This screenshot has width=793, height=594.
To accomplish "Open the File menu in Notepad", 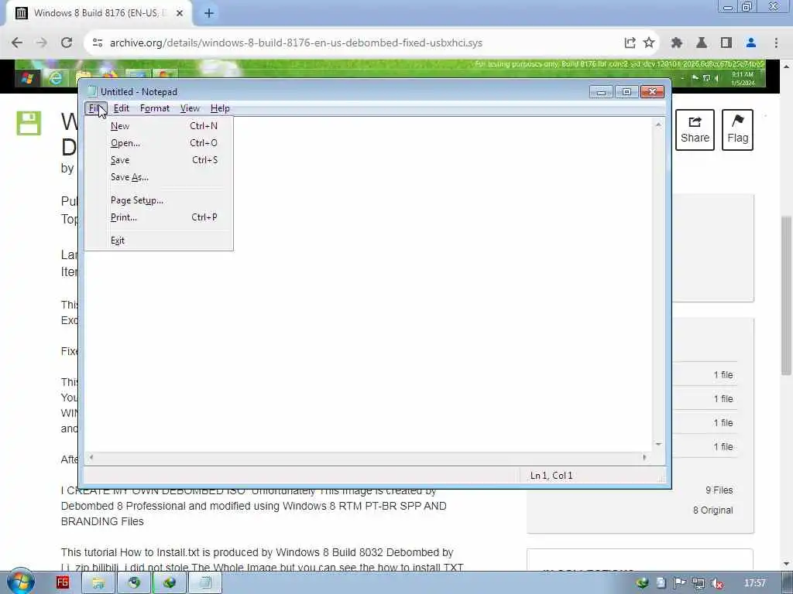I will point(95,108).
